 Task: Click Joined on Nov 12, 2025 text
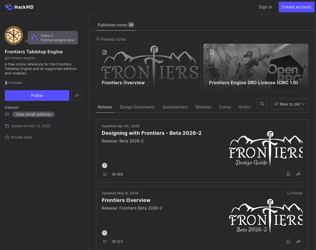[31, 126]
